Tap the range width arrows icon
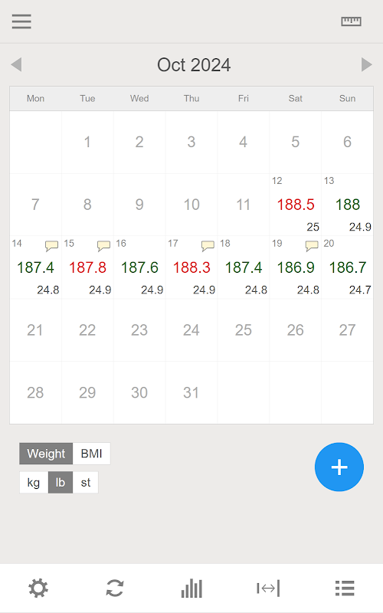The width and height of the screenshot is (383, 613). click(x=268, y=588)
